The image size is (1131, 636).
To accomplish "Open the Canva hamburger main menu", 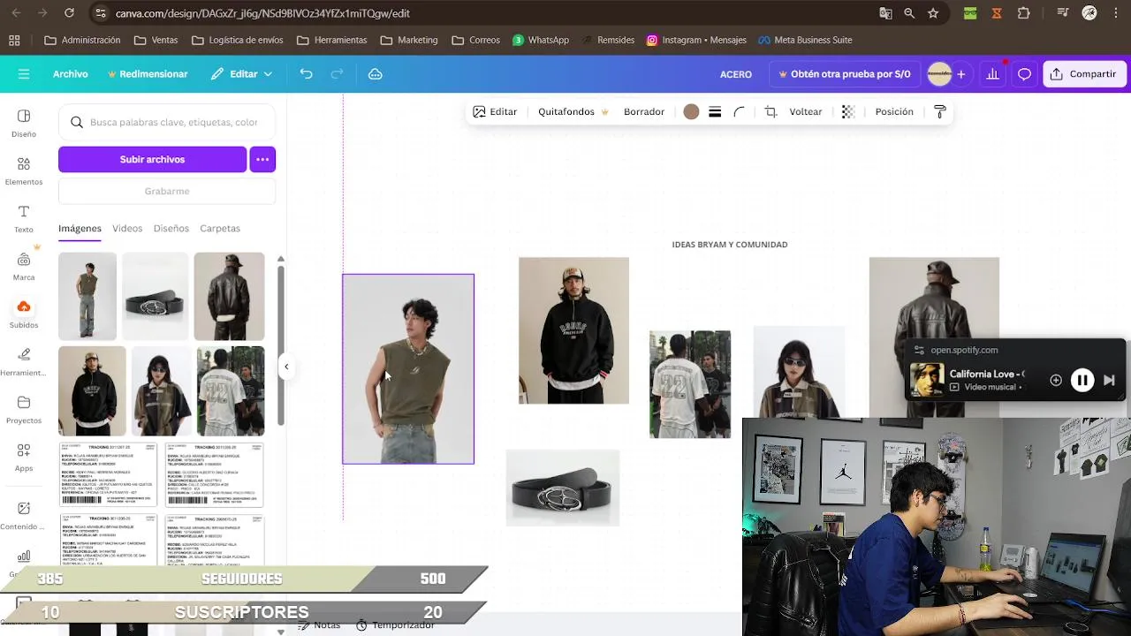I will (x=24, y=74).
